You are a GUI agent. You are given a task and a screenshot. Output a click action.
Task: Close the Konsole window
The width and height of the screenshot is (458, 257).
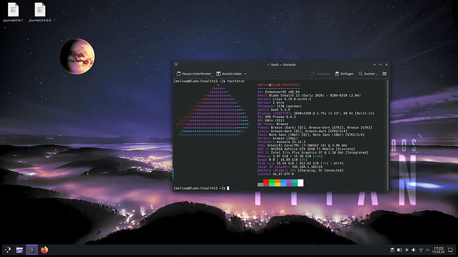[x=386, y=65]
